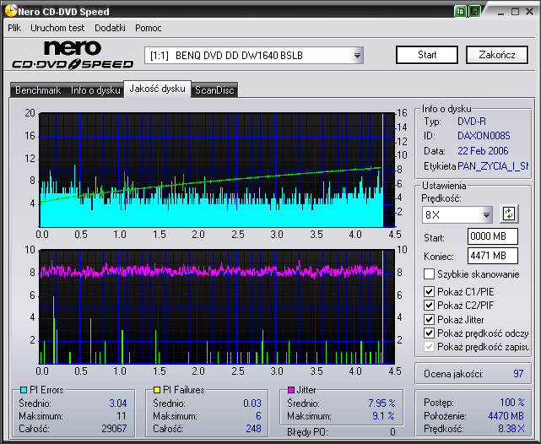Click the Zakończ button
The image size is (541, 444).
click(x=497, y=55)
